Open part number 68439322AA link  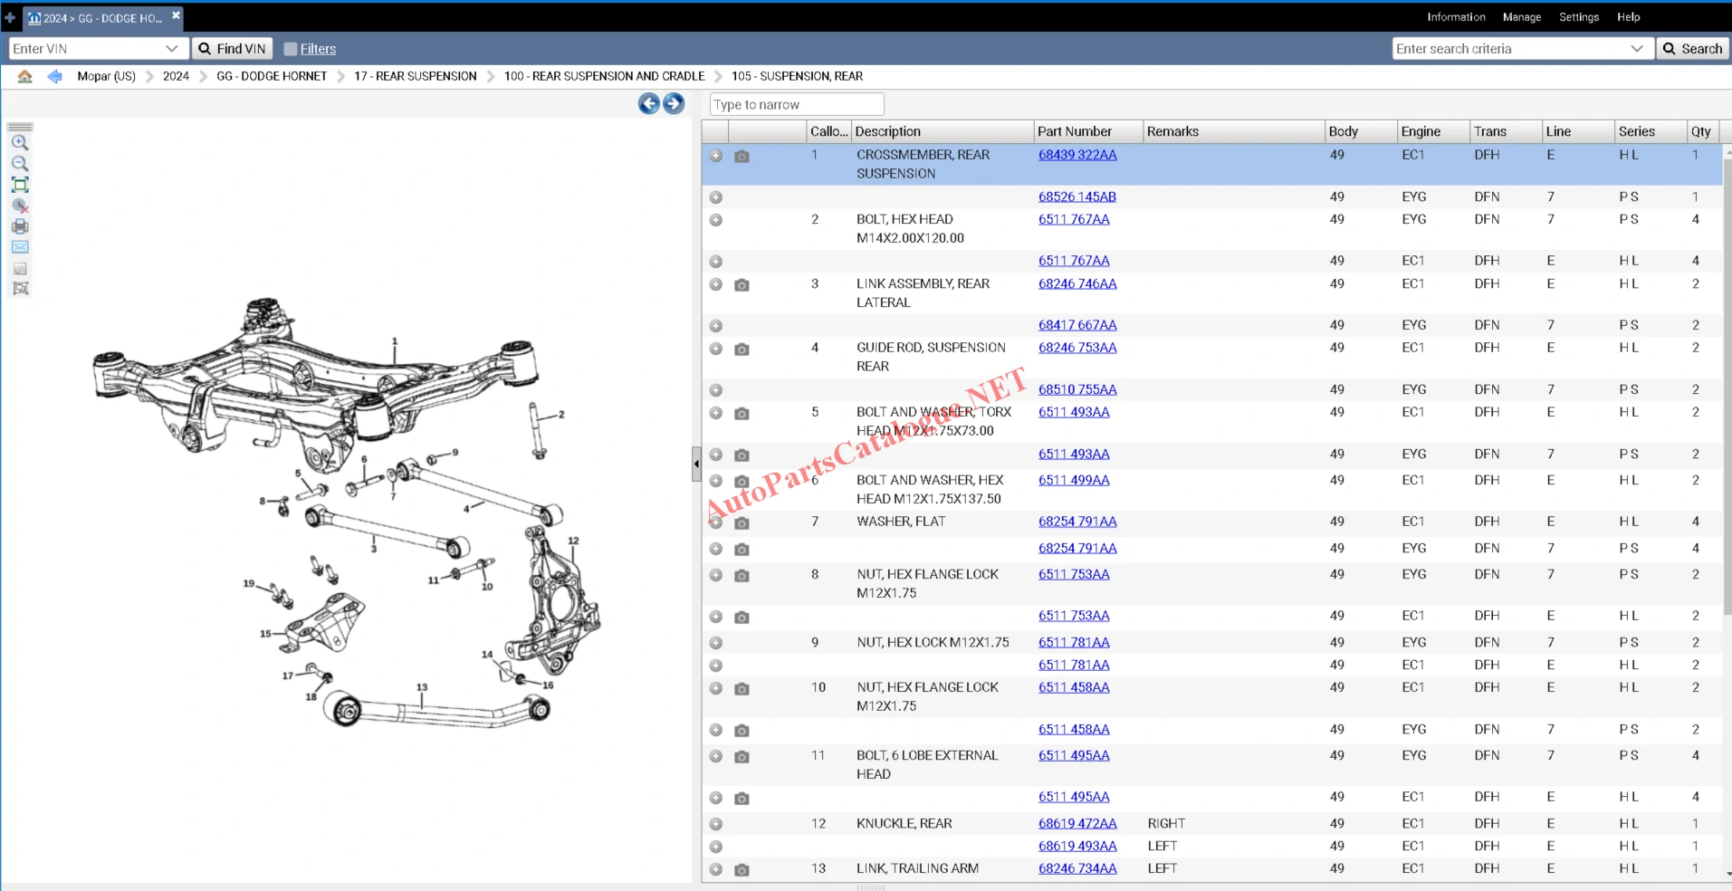pos(1077,155)
